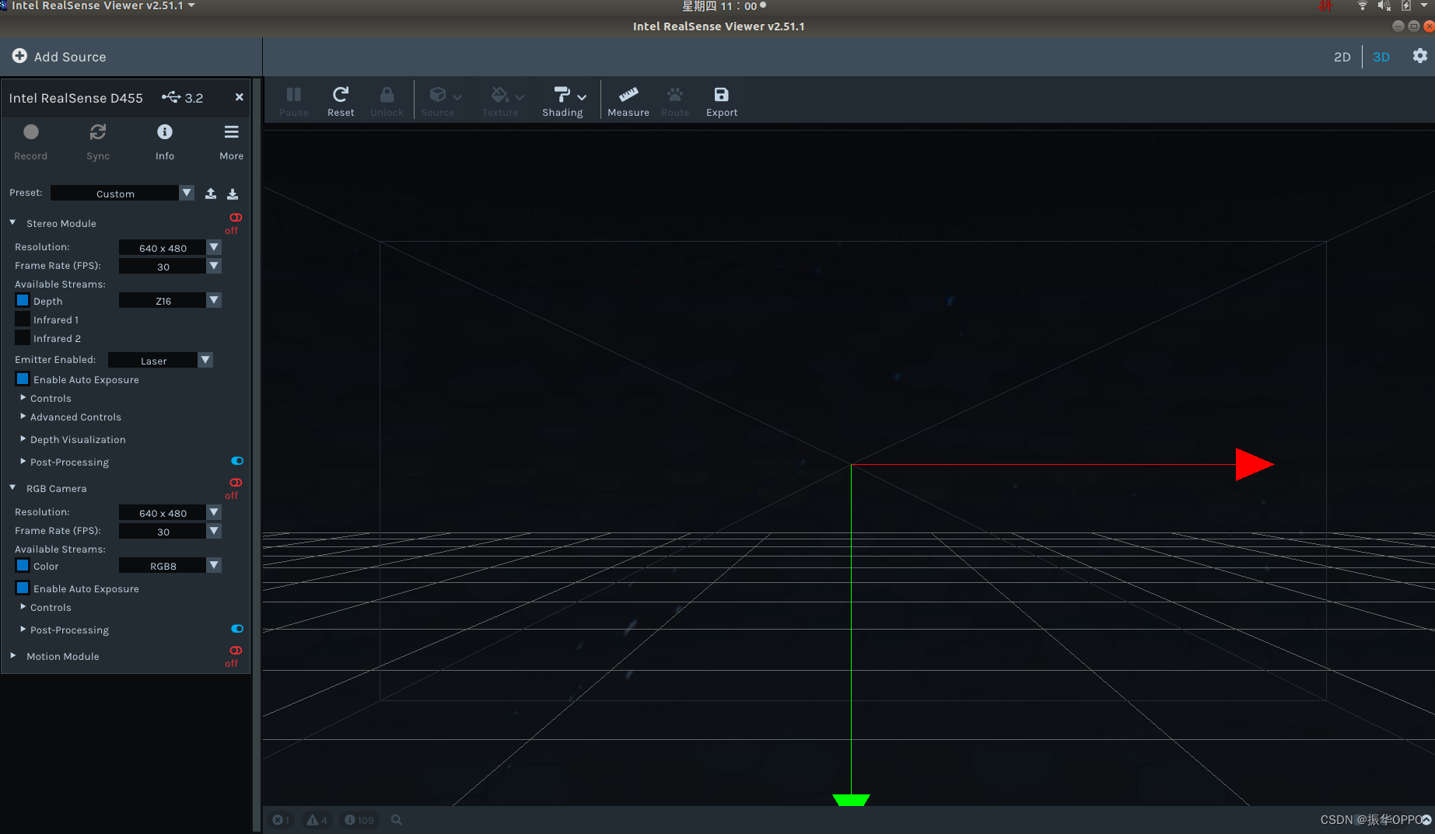Click the sidebar vertical scrollbar
This screenshot has height=834, width=1435.
click(x=257, y=455)
